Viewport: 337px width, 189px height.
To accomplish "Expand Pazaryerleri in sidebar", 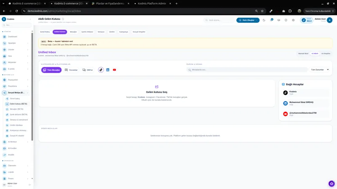I will 15,80.
